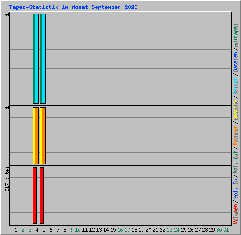Click day label 23 on the x-axis
The image size is (241, 235).
(169, 230)
